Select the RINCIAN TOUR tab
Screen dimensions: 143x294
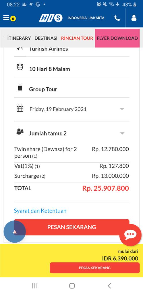coord(77,38)
